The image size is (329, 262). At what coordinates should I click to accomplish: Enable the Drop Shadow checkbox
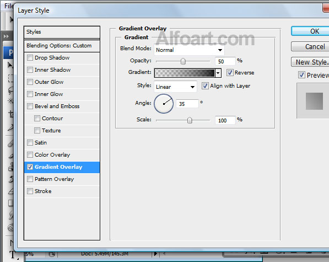click(x=30, y=57)
